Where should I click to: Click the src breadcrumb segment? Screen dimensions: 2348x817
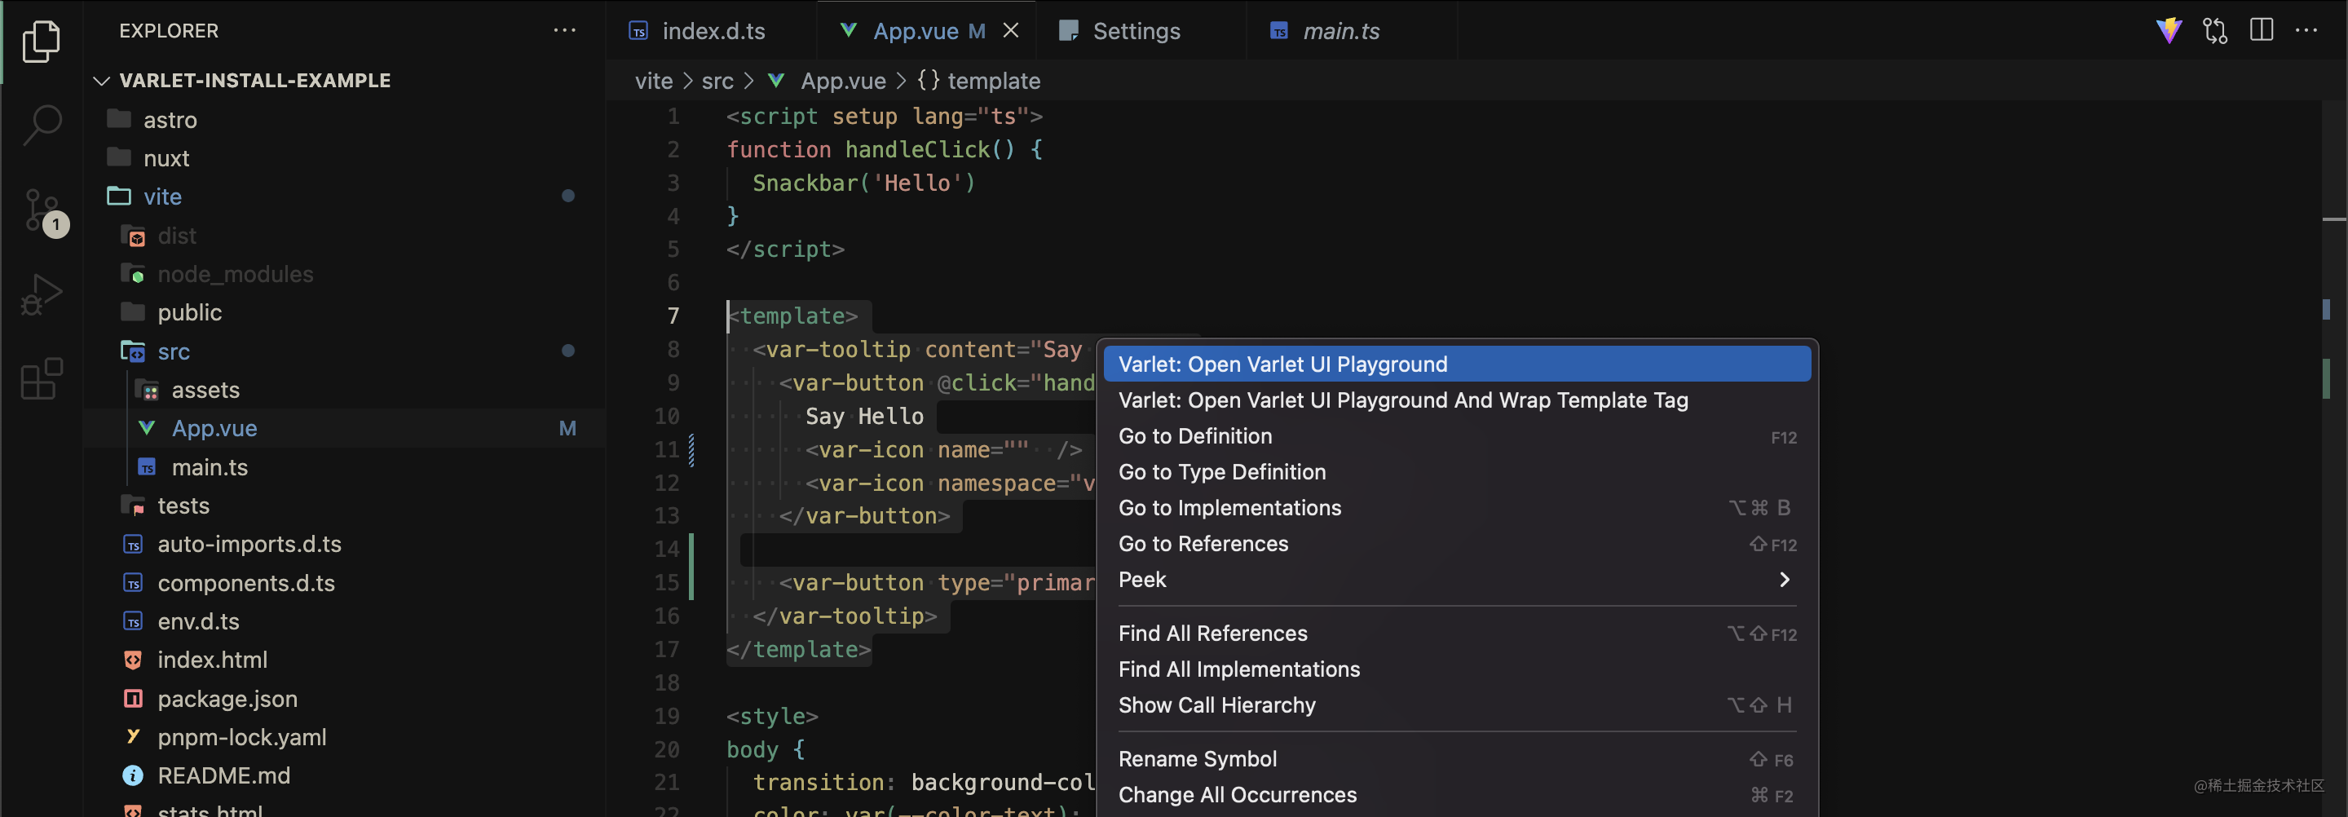[x=717, y=82]
